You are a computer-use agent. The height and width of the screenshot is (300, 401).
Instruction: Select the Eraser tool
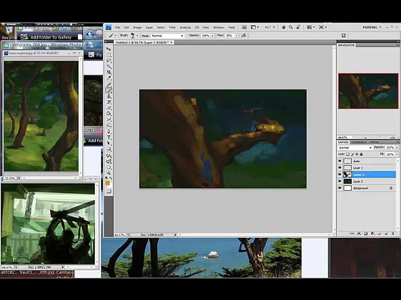109,108
